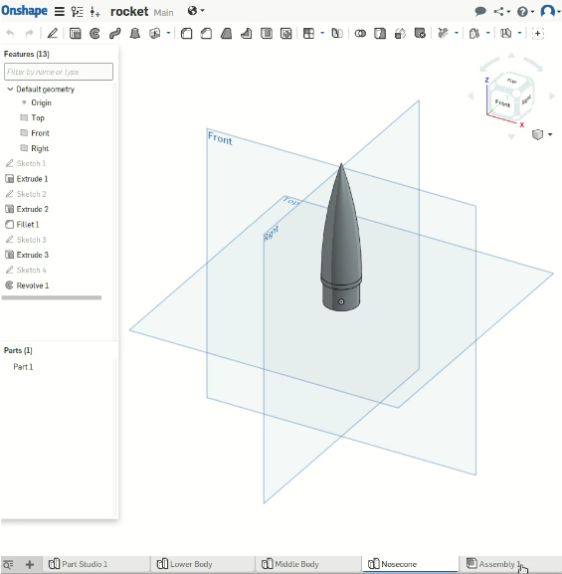562x574 pixels.
Task: Select the Transform tool
Action: point(400,34)
